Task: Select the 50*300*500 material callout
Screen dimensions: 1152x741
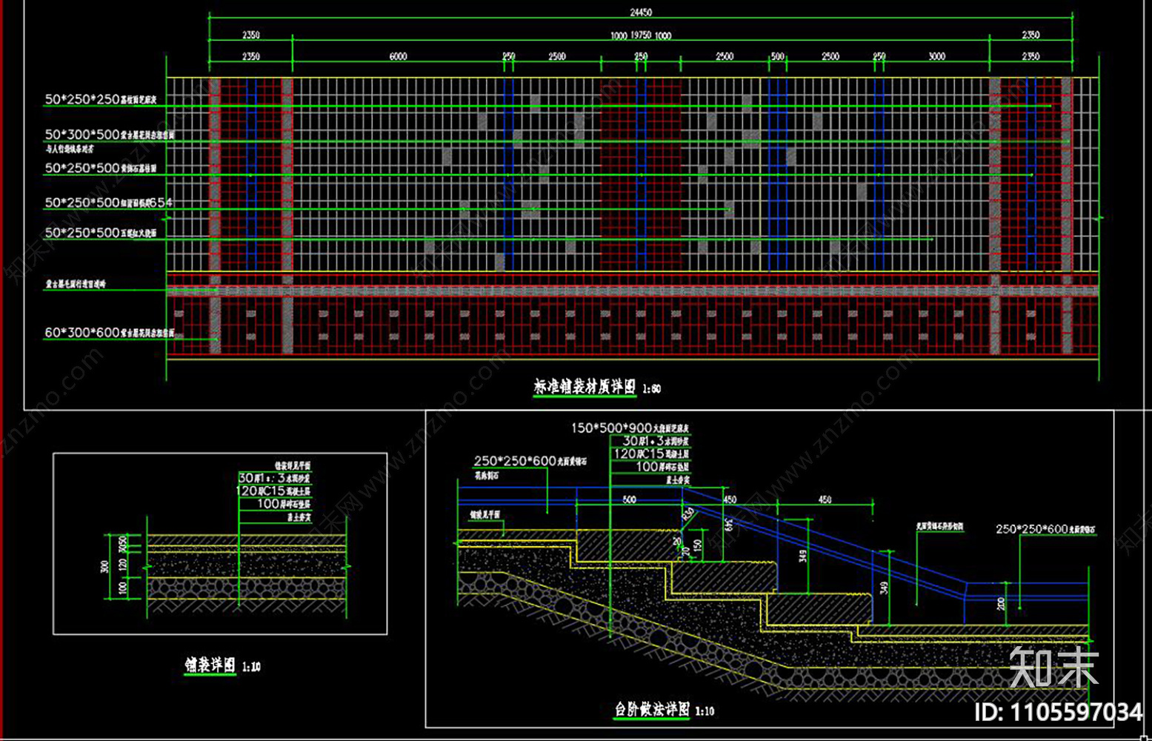Action: pos(110,135)
